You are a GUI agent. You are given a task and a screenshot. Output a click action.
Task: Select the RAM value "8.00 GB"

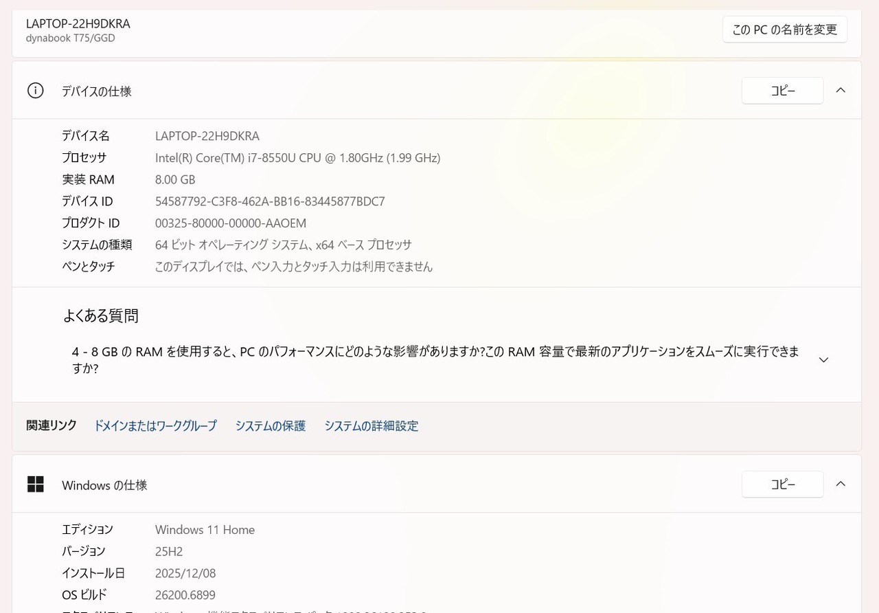pyautogui.click(x=175, y=180)
